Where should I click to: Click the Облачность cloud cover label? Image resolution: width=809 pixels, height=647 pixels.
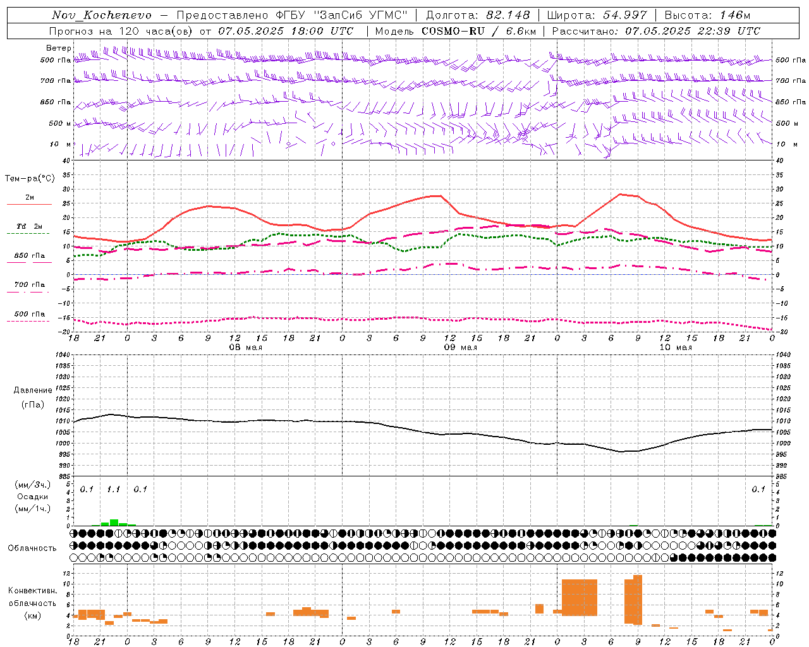click(x=32, y=548)
